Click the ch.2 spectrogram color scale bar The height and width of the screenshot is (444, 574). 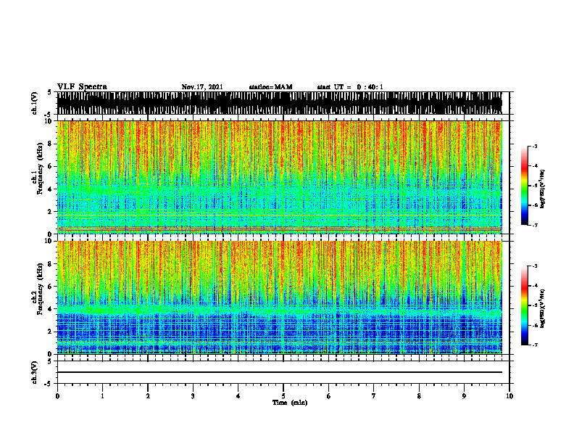tap(524, 305)
